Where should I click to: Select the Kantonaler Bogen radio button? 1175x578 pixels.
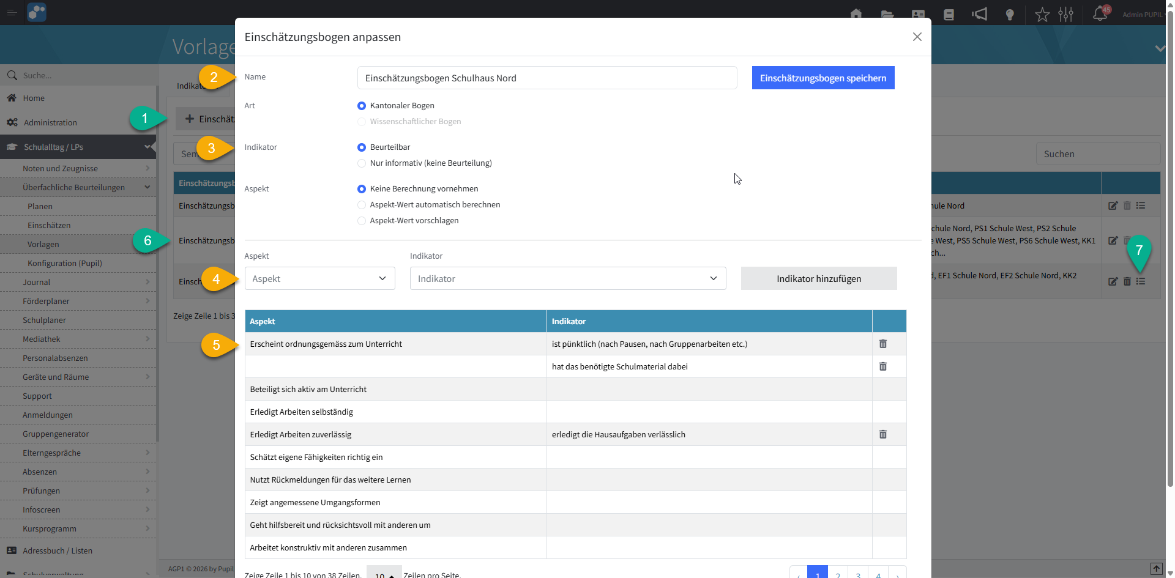[362, 106]
